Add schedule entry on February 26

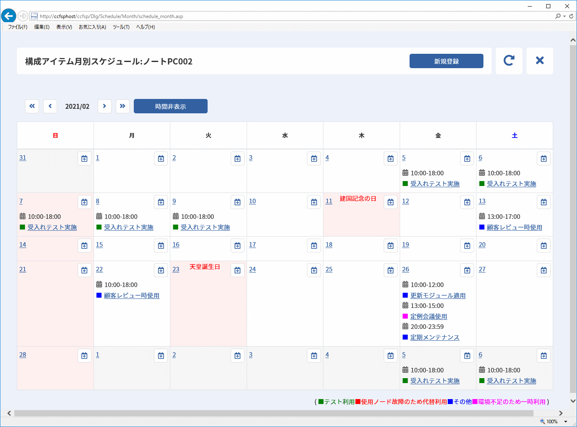pos(467,270)
